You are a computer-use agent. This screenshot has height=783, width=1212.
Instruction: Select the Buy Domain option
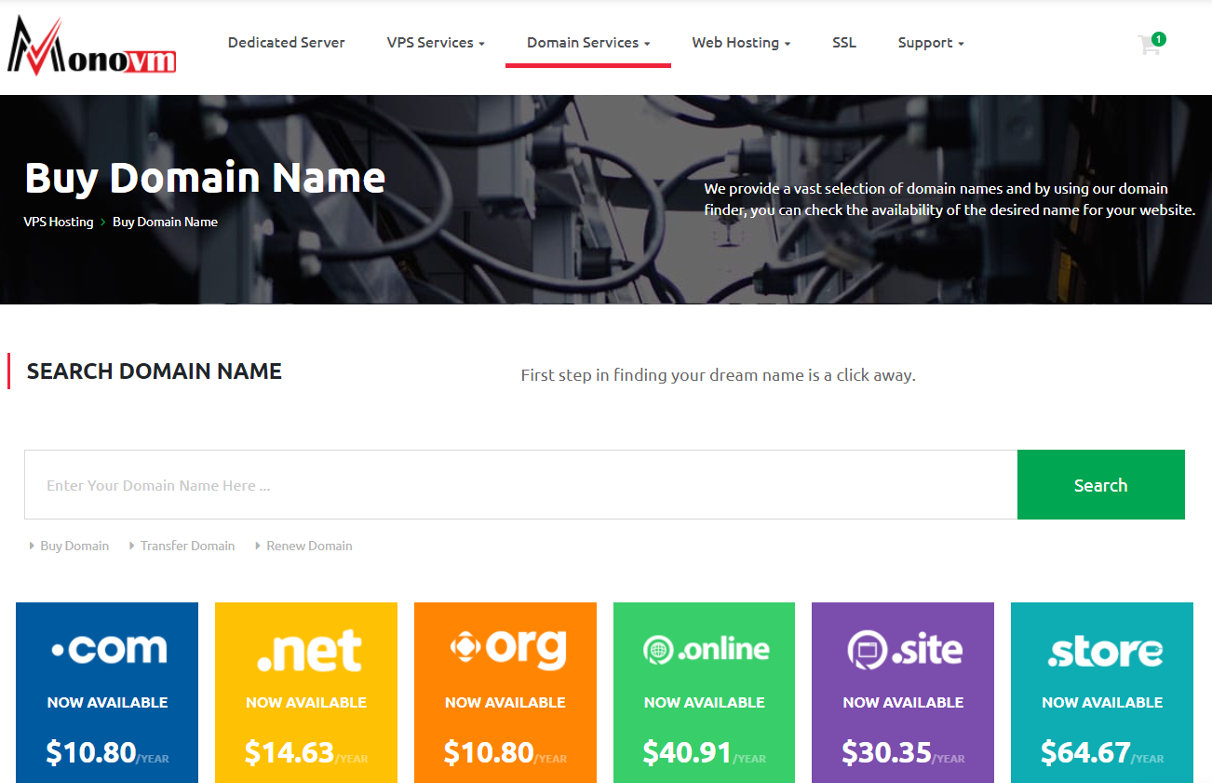(74, 546)
